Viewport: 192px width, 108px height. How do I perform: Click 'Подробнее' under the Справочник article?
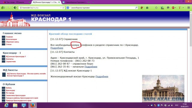57,48
